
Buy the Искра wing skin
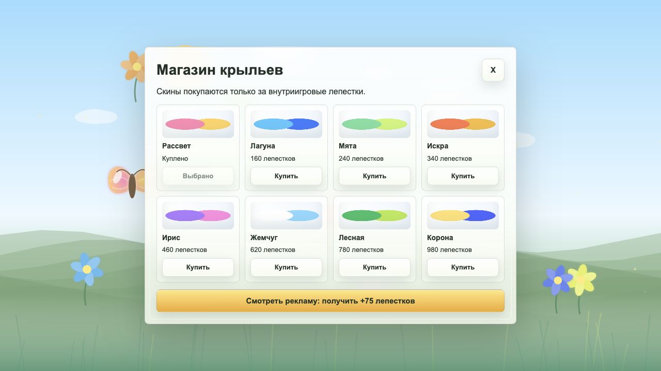coord(463,176)
